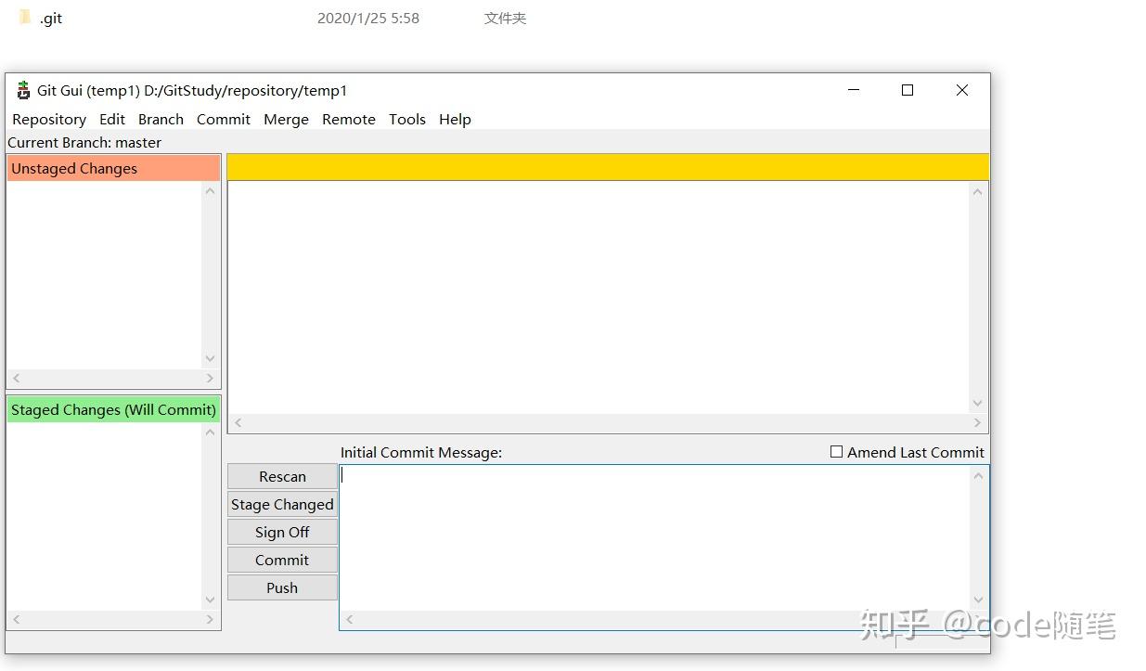Open the Repository menu
Image resolution: width=1146 pixels, height=671 pixels.
[49, 119]
